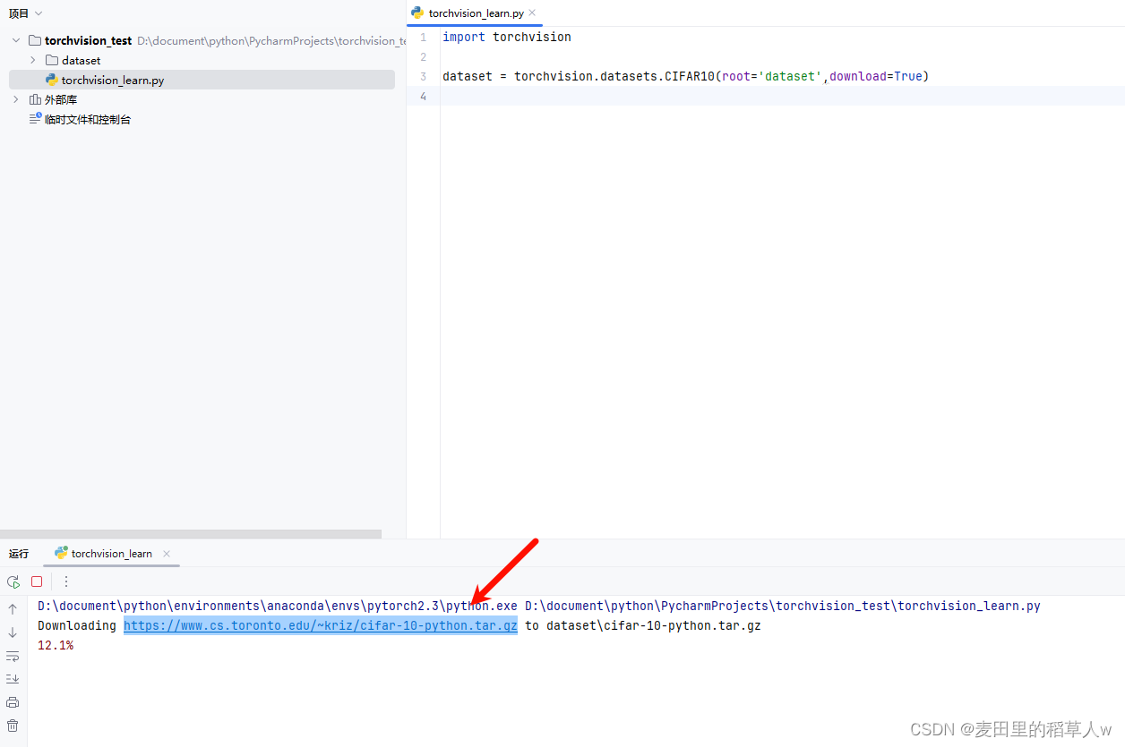Viewport: 1125px width, 747px height.
Task: Expand the dataset folder
Action: (x=33, y=60)
